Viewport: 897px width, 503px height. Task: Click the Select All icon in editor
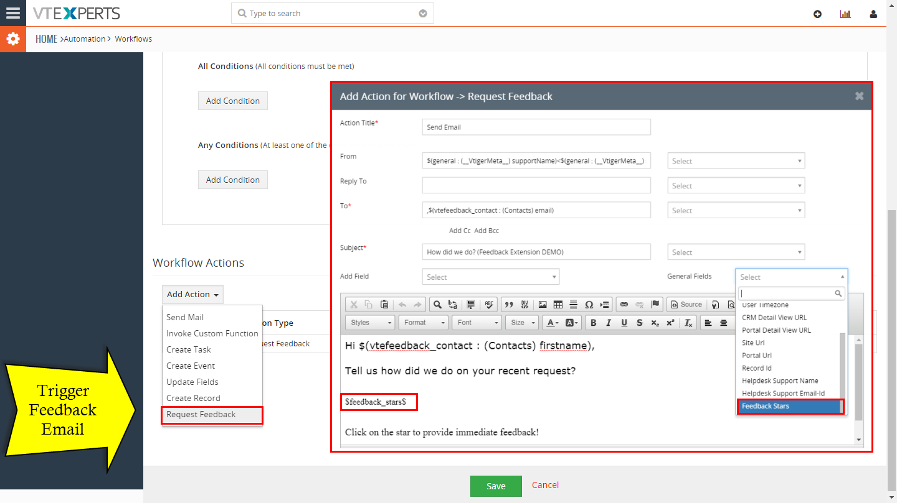tap(471, 305)
